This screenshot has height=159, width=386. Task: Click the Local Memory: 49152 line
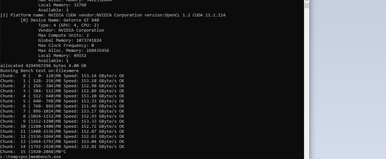click(62, 56)
